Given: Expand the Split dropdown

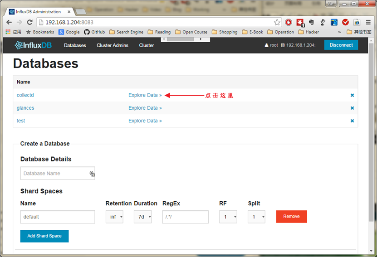Looking at the screenshot, I should click(x=256, y=217).
